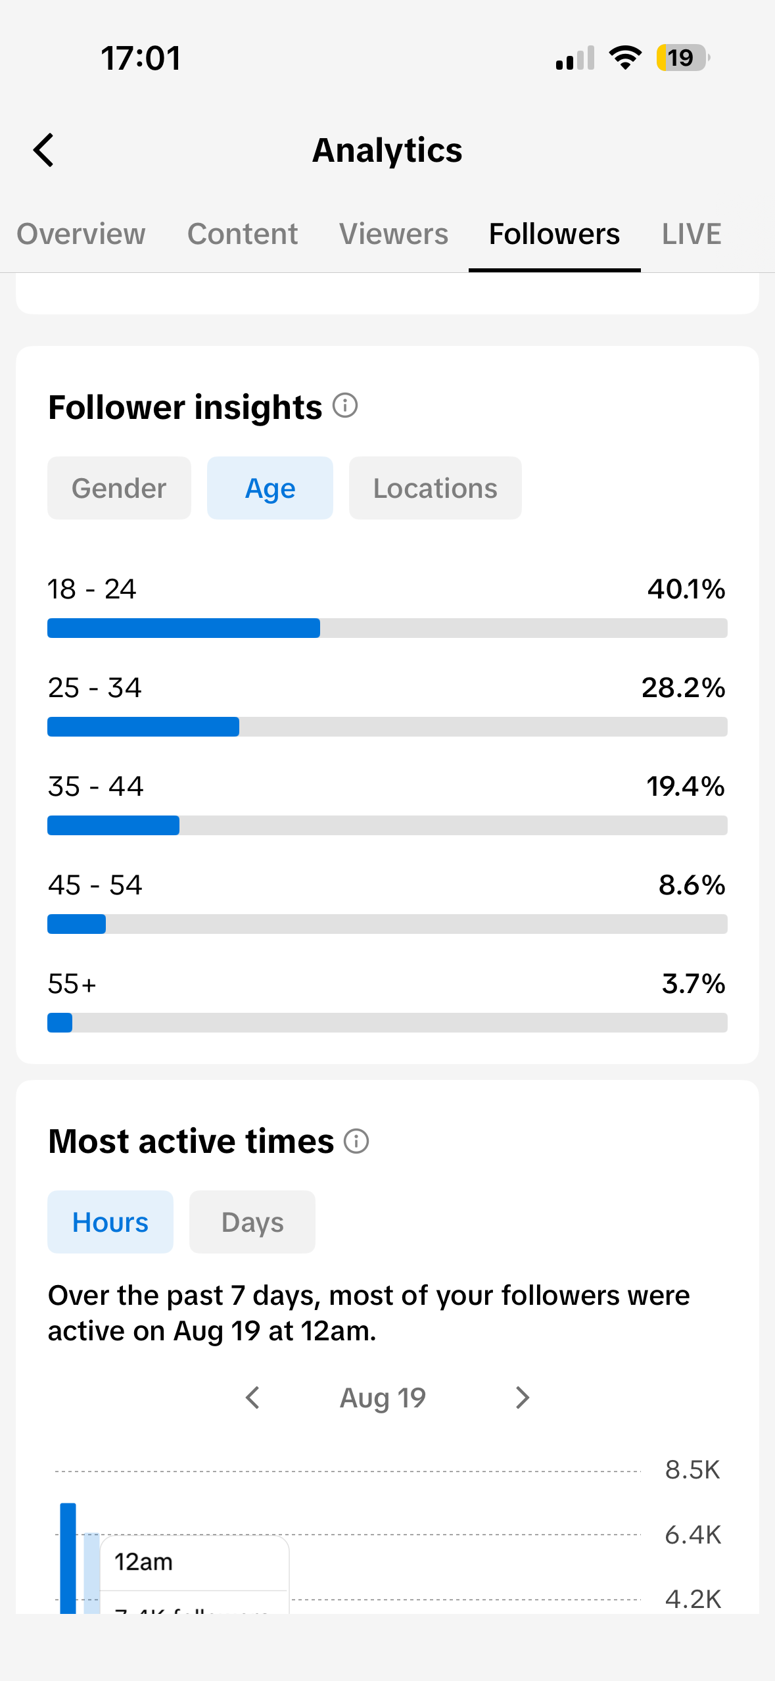
Task: Tap the cellular signal bars icon
Action: (x=575, y=58)
